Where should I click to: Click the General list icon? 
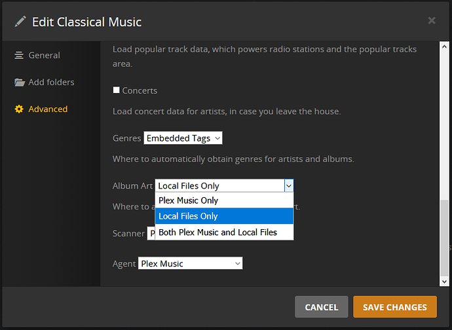click(x=19, y=56)
